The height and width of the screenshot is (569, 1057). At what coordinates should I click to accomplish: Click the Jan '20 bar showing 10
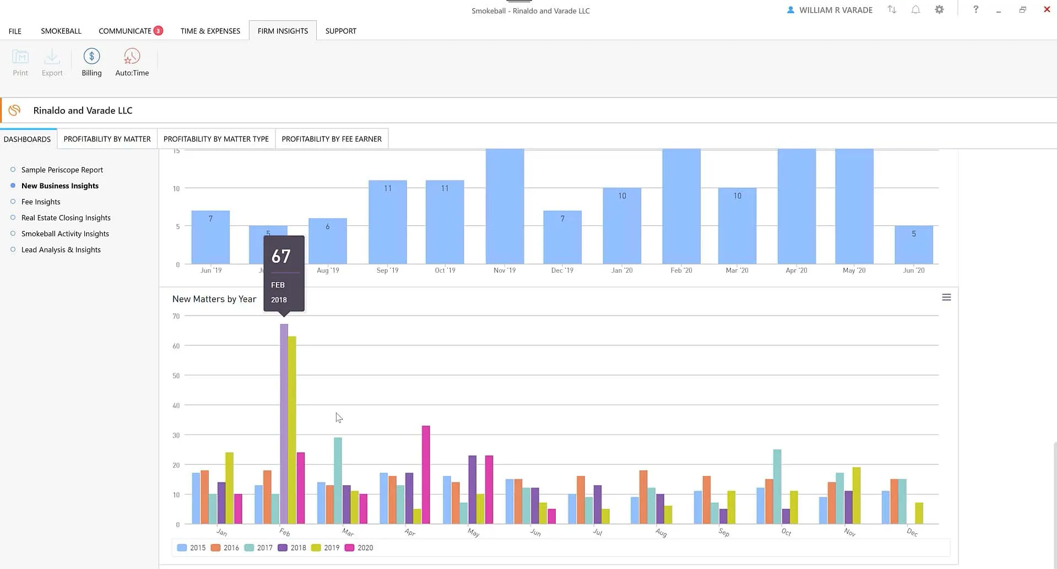(622, 226)
